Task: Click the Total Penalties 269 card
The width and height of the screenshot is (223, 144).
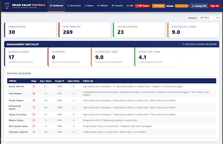Action: (85, 30)
